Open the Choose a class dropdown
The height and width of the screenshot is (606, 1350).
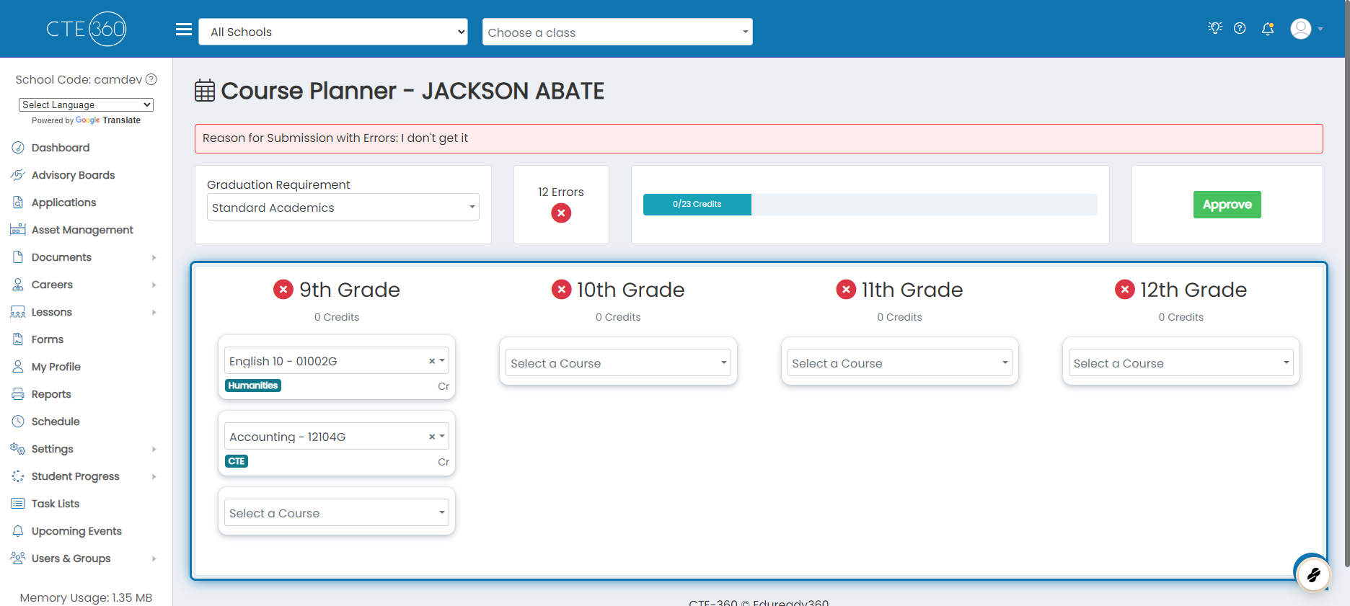[617, 32]
